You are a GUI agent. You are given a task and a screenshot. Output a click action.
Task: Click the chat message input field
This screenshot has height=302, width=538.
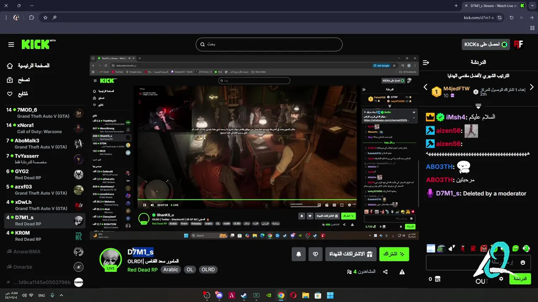[x=478, y=263]
